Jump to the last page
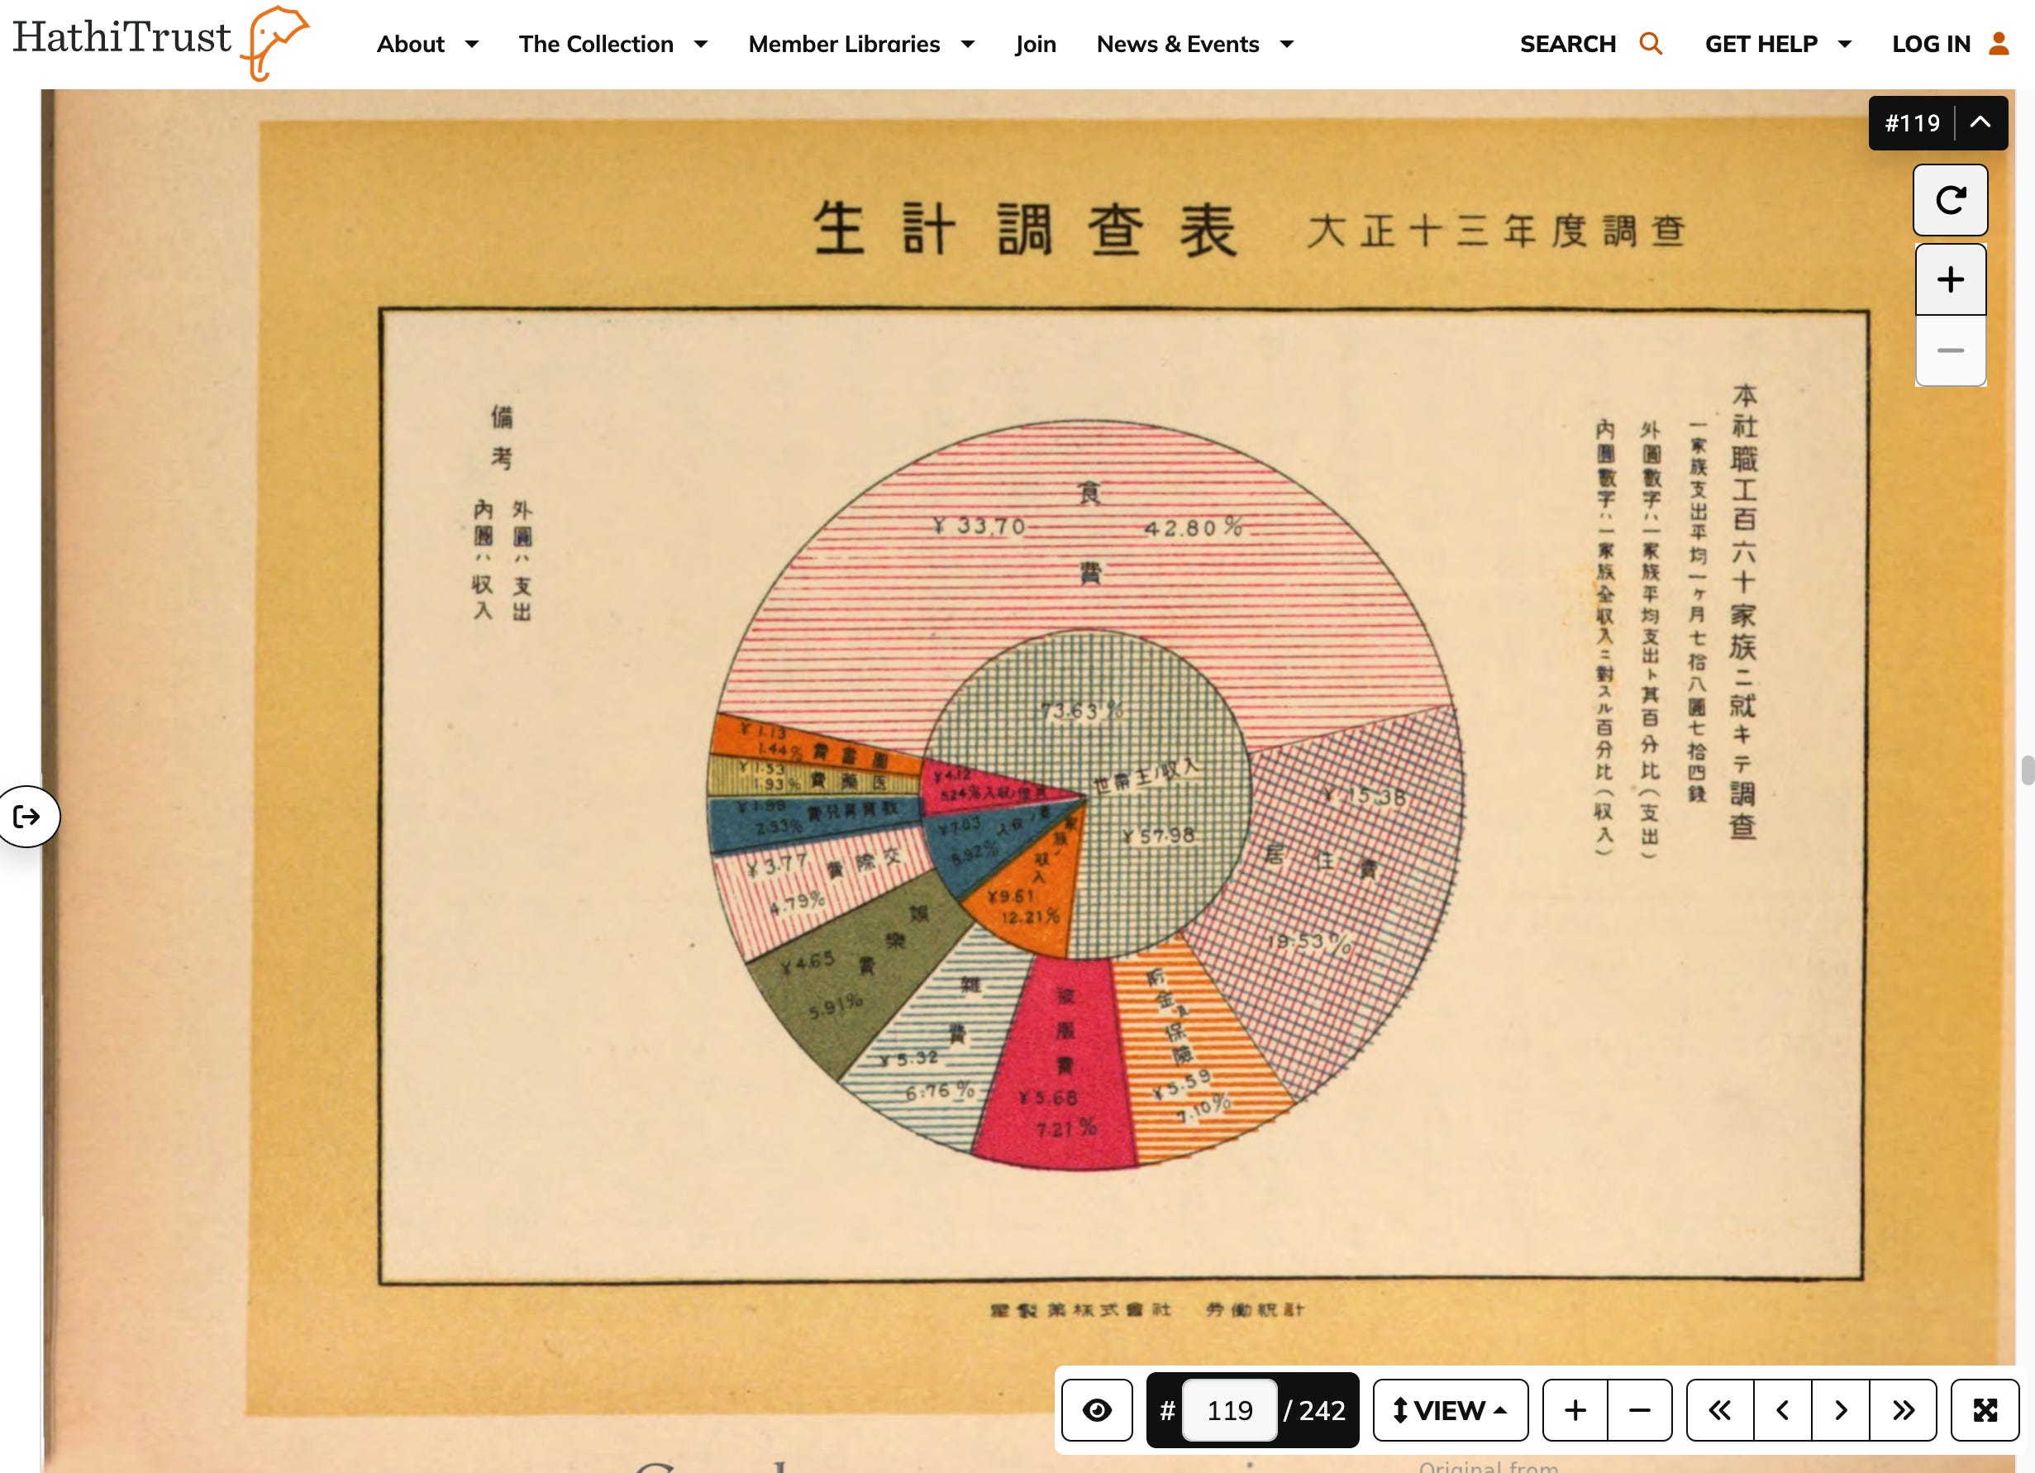Screen dimensions: 2035x1473 click(x=1903, y=1410)
